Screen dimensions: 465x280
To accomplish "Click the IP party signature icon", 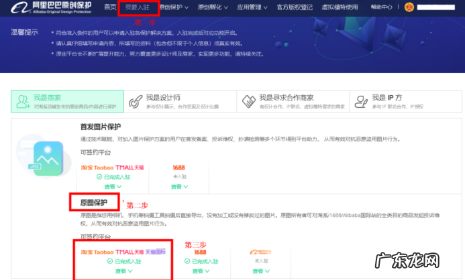I will [361, 102].
